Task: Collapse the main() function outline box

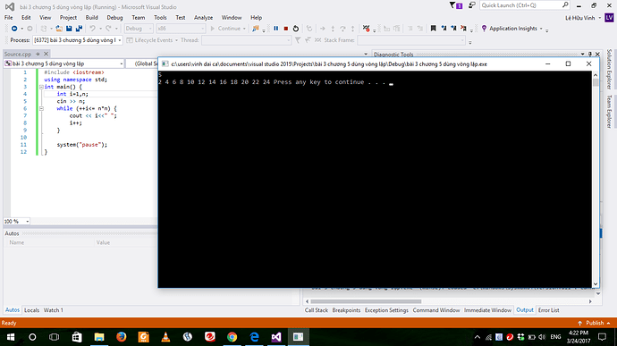Action: 41,87
